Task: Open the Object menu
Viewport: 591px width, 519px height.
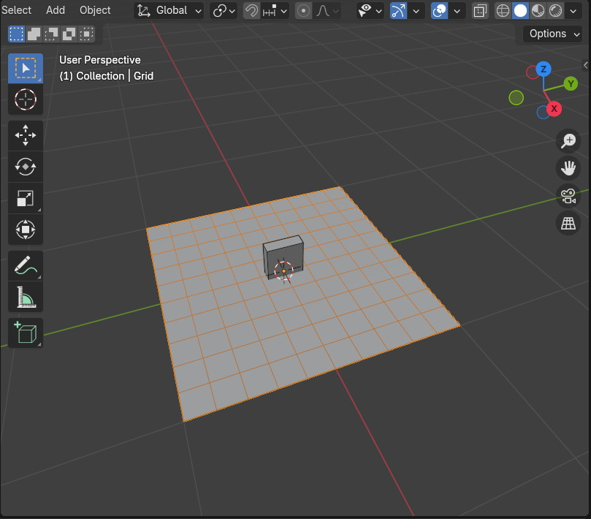Action: tap(95, 10)
